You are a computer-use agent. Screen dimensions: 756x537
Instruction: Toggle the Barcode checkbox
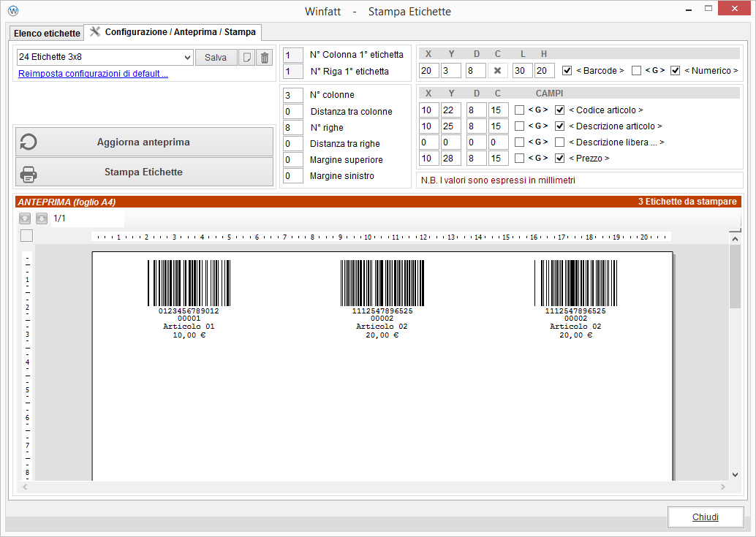click(x=567, y=71)
